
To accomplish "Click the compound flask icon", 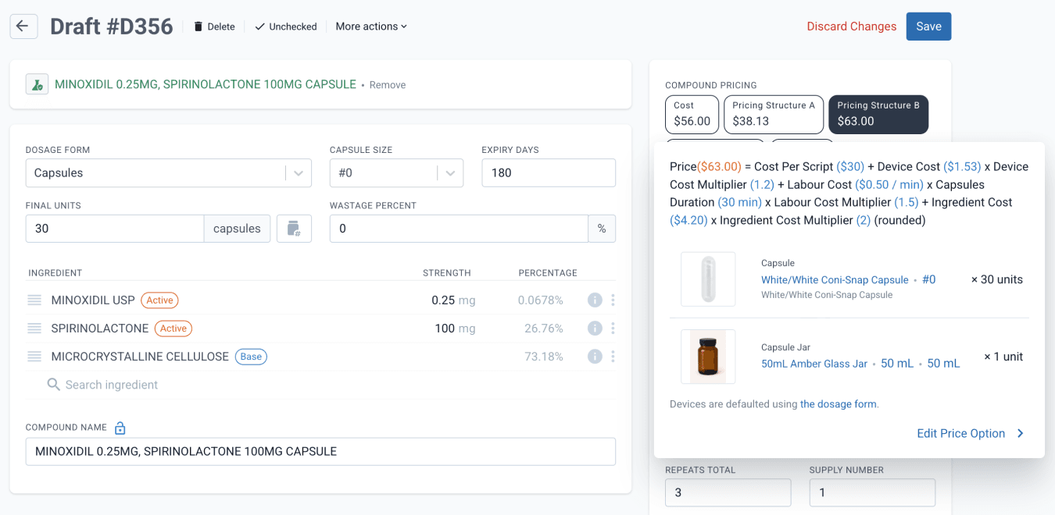I will click(37, 84).
